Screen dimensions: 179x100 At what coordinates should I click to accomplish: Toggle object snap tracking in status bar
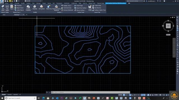(x=142, y=95)
